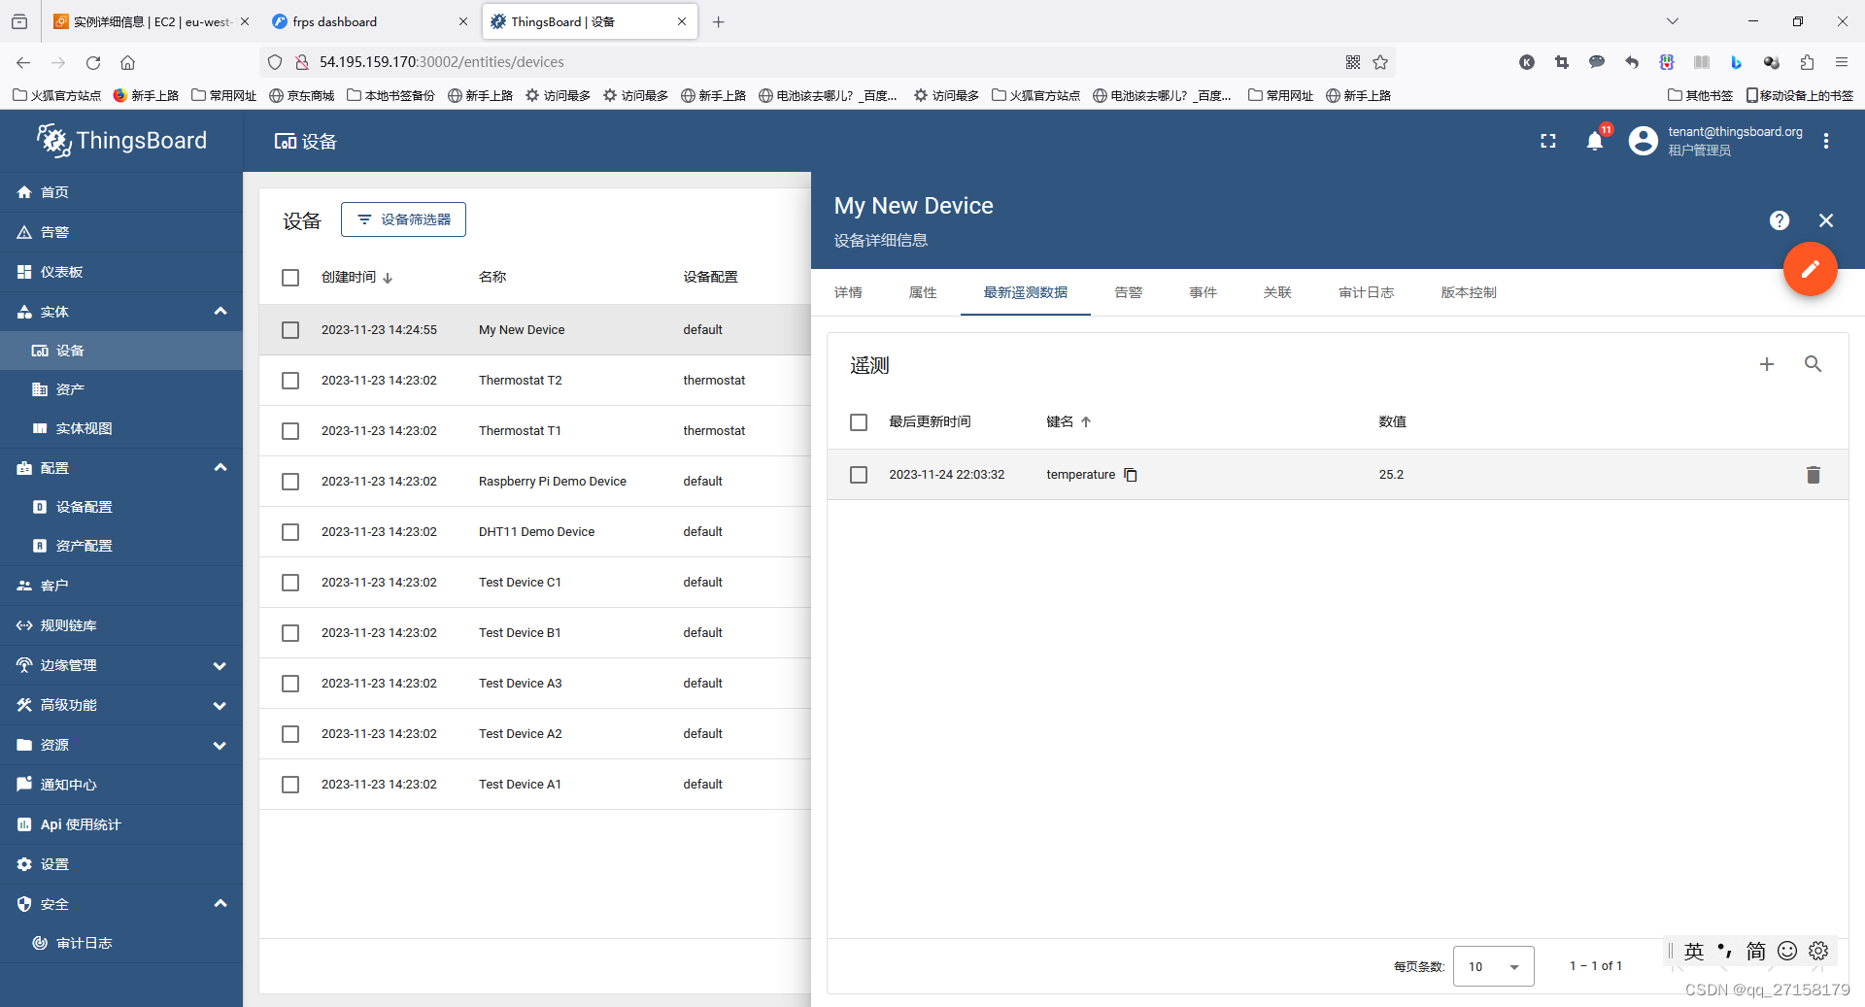Check the Thermostat T2 row checkbox
This screenshot has height=1007, width=1865.
pyautogui.click(x=290, y=381)
